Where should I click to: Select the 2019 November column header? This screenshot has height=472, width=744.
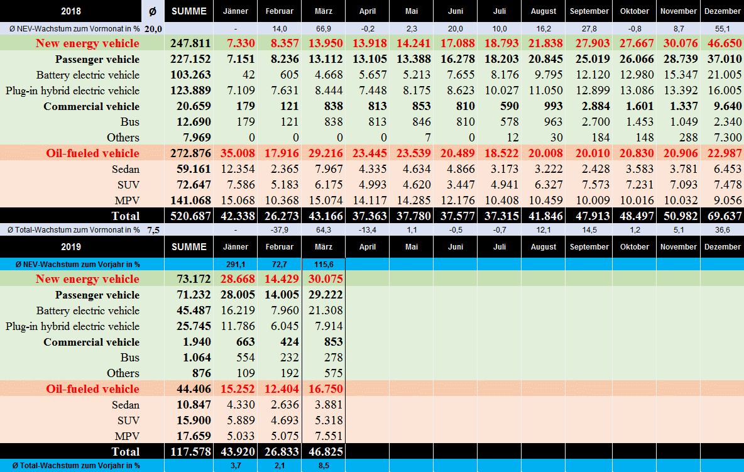(x=678, y=246)
